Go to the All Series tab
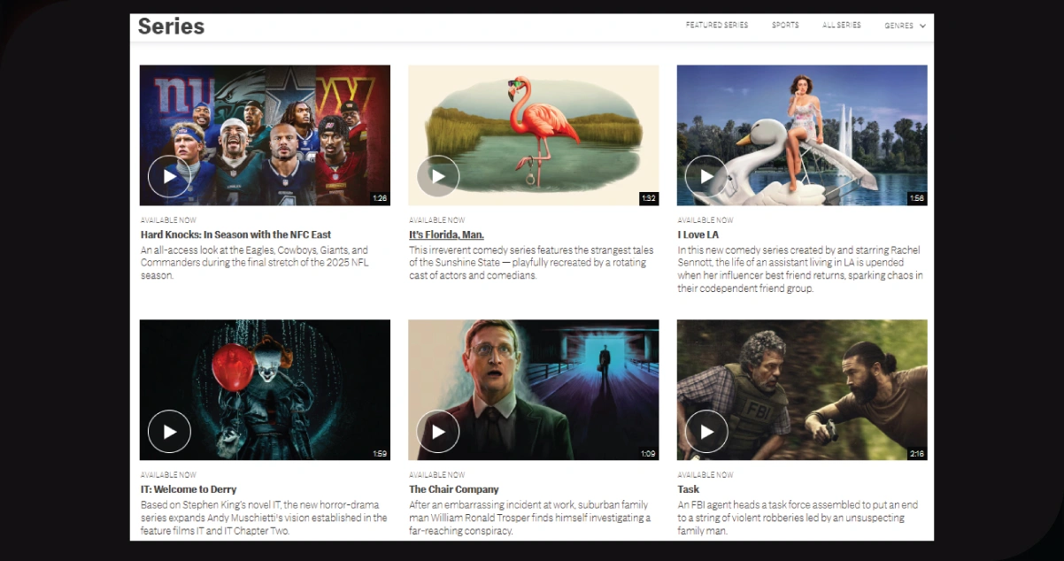The image size is (1064, 561). 841,26
